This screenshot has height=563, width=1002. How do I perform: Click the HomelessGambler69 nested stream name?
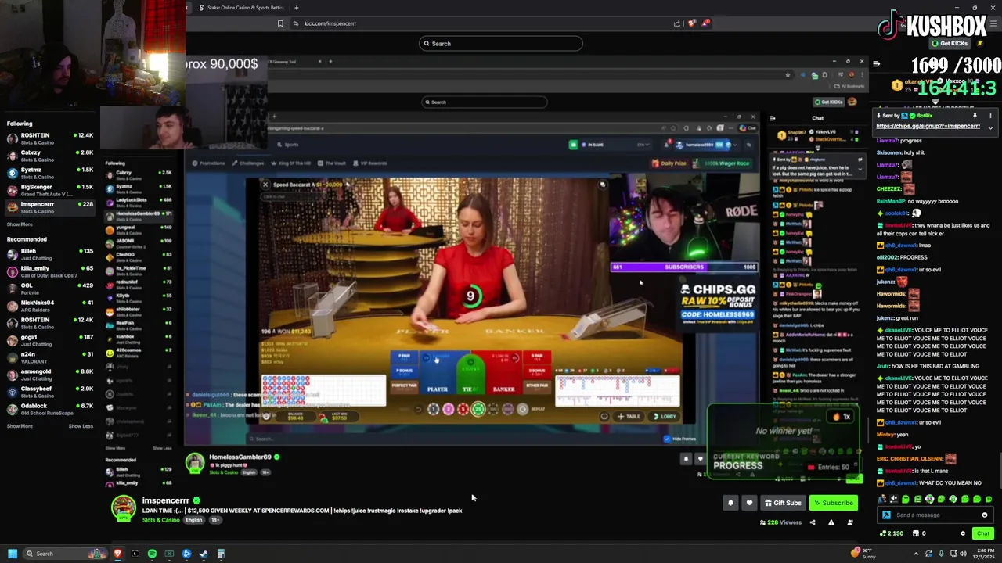(240, 457)
